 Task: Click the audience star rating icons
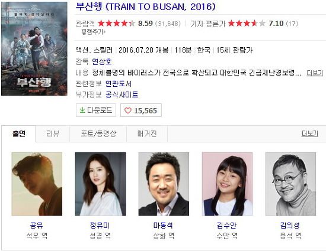tap(116, 24)
